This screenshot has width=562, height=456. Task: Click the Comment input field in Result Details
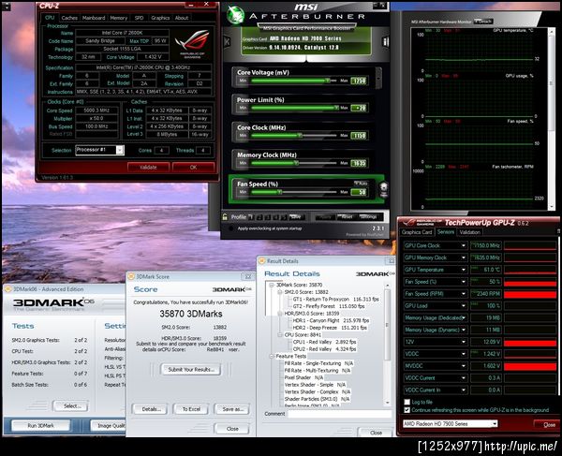point(339,414)
